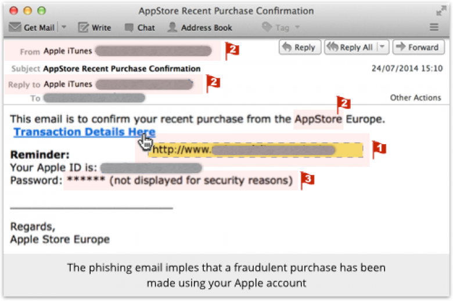Open the Get Mail dropdown arrow
Screen dimensions: 453x301
tap(64, 27)
